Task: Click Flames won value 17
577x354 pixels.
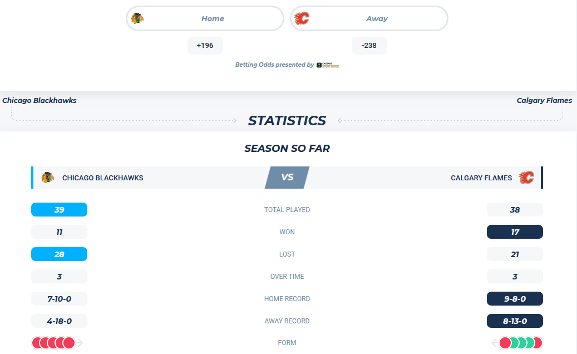Action: click(515, 232)
